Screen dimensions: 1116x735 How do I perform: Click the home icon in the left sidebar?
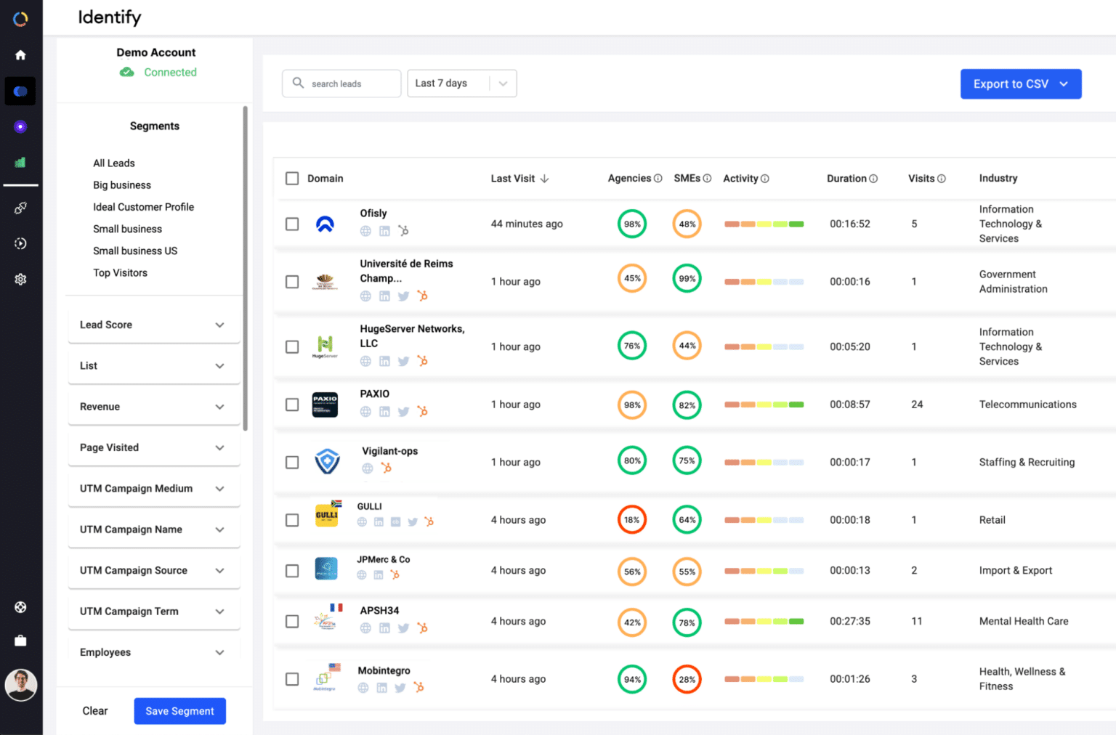[20, 55]
